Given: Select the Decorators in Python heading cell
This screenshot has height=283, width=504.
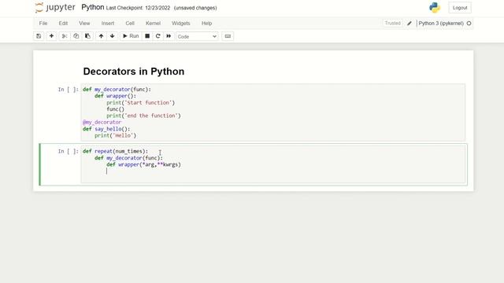Looking at the screenshot, I should (133, 72).
